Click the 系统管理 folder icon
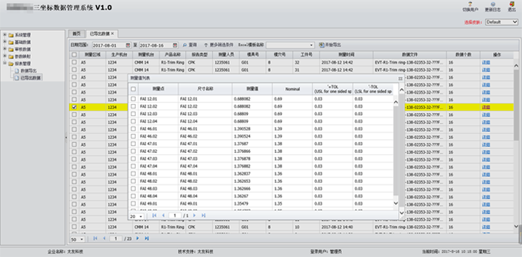 coord(11,35)
